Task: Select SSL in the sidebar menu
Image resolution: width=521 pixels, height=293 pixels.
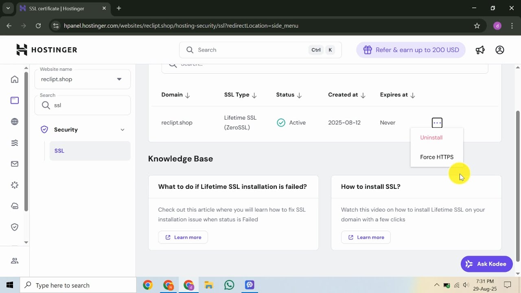Action: pos(59,151)
